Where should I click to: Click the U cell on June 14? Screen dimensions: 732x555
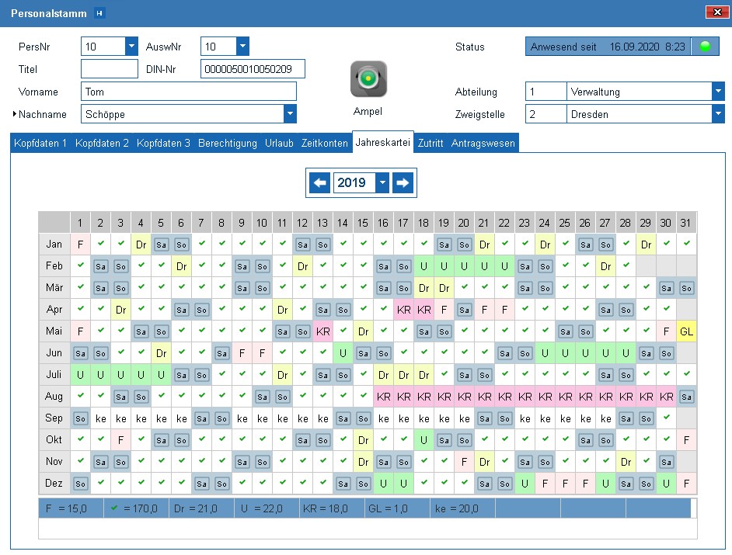click(343, 353)
